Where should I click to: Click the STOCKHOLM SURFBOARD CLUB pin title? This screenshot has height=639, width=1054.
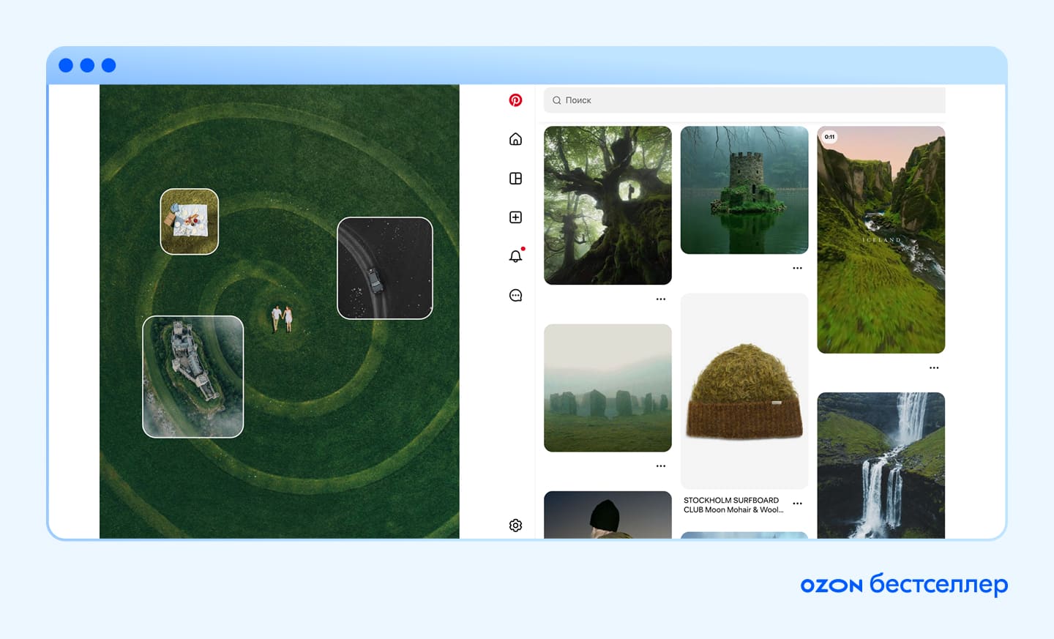point(733,505)
